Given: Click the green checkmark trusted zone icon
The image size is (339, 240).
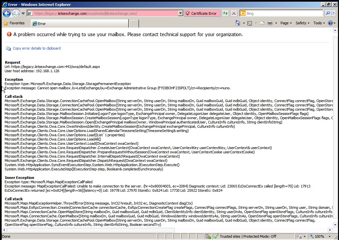Looking at the screenshot, I should [x=216, y=236].
